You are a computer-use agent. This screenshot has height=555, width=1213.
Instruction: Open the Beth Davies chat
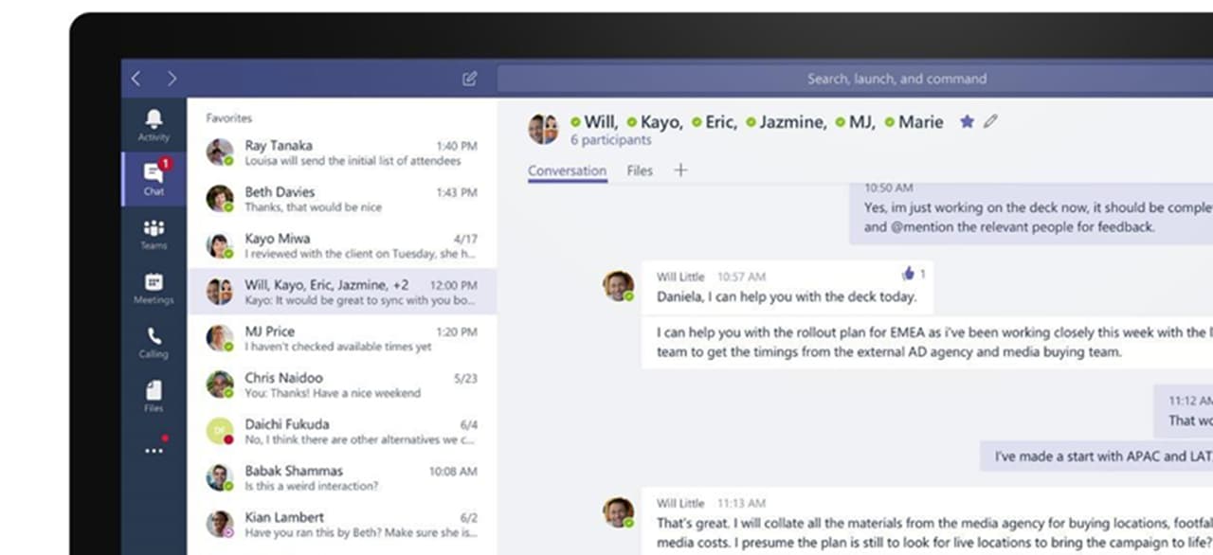341,199
